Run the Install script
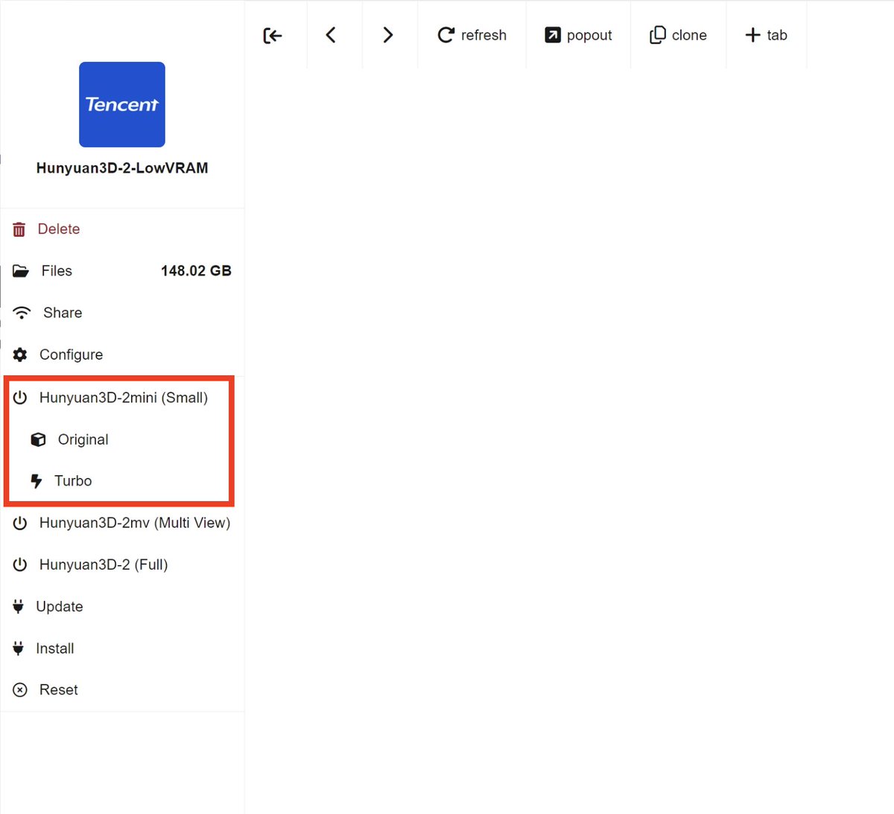The width and height of the screenshot is (894, 814). [122, 648]
